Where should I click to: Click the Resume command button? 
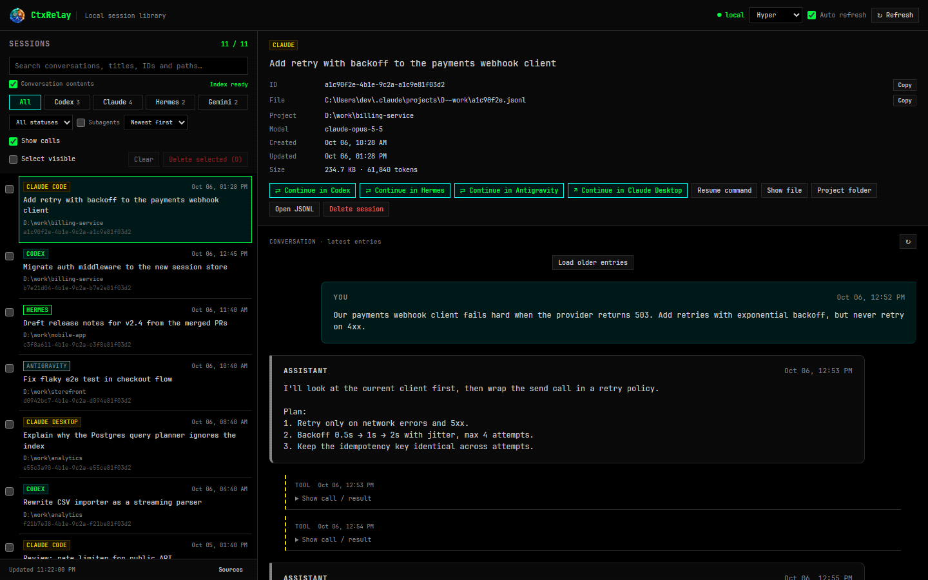pyautogui.click(x=724, y=191)
